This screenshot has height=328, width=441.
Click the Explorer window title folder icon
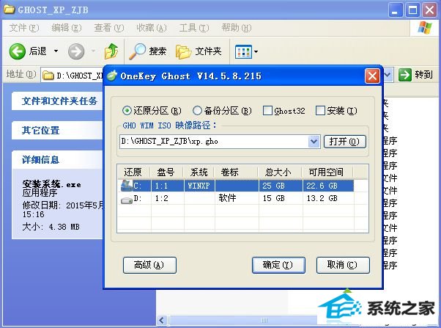(9, 10)
